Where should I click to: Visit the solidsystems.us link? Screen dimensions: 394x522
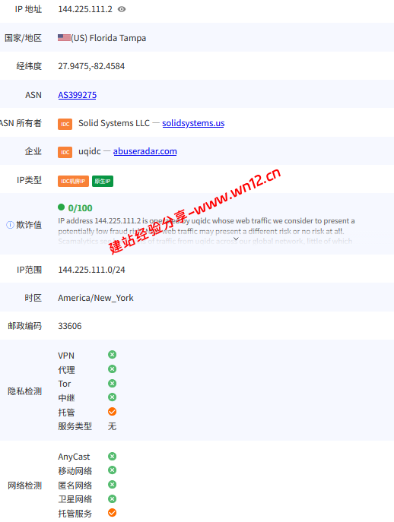click(x=193, y=123)
